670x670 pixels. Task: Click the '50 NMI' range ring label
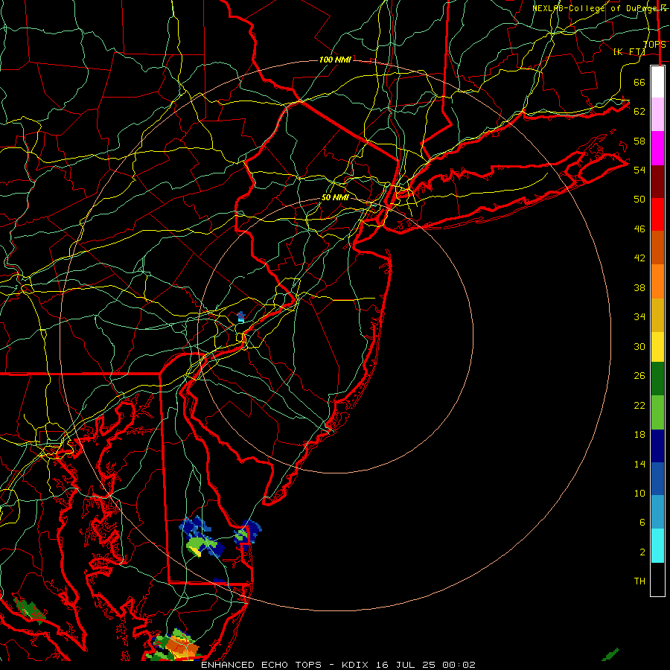coord(335,198)
